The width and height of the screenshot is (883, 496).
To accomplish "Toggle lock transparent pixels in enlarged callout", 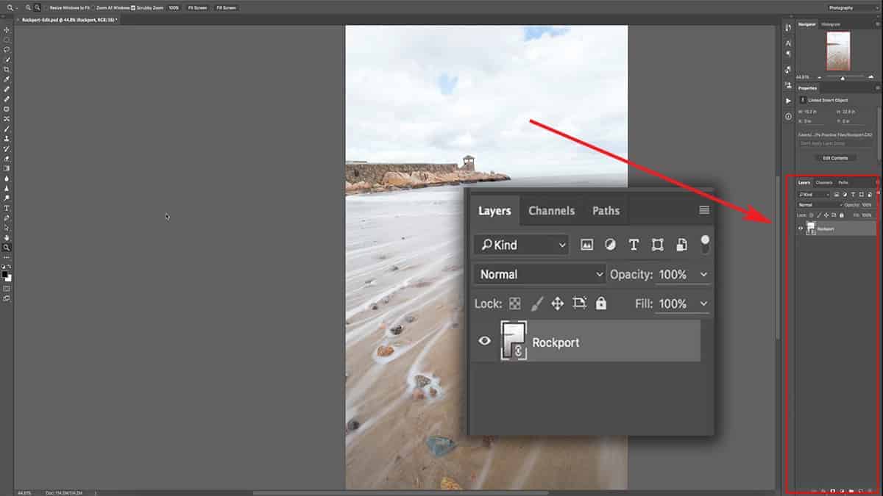I will point(515,303).
